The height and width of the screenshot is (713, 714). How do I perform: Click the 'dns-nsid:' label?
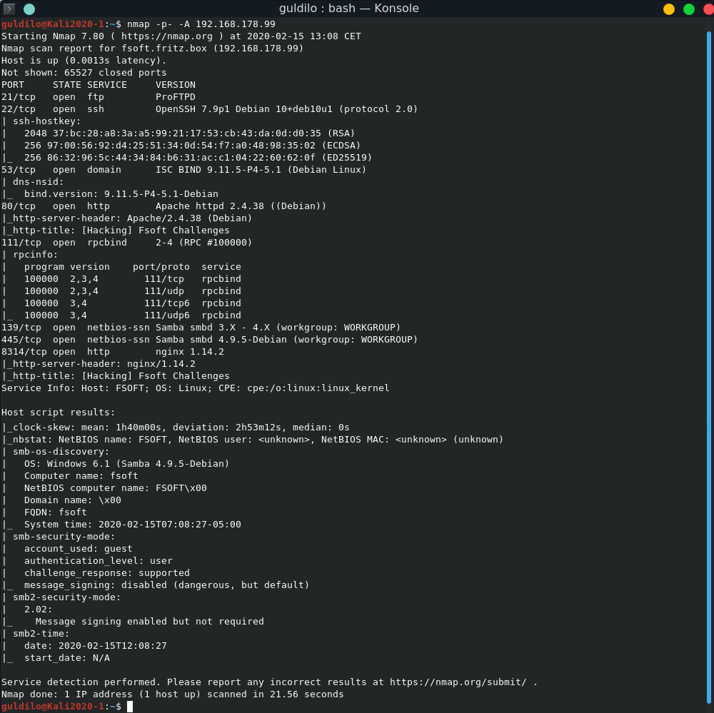39,182
